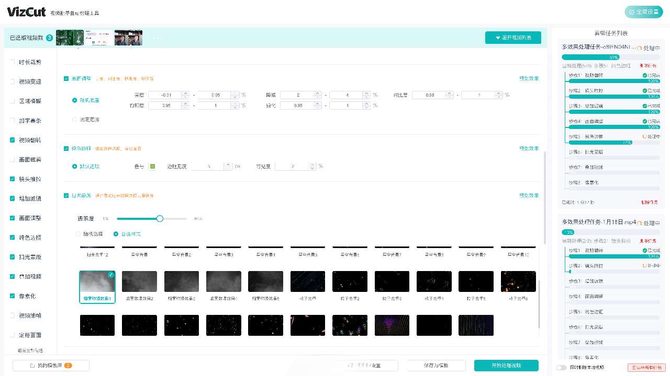
Task: Select the vertical light streaks mask thumbnail
Action: pyautogui.click(x=476, y=325)
